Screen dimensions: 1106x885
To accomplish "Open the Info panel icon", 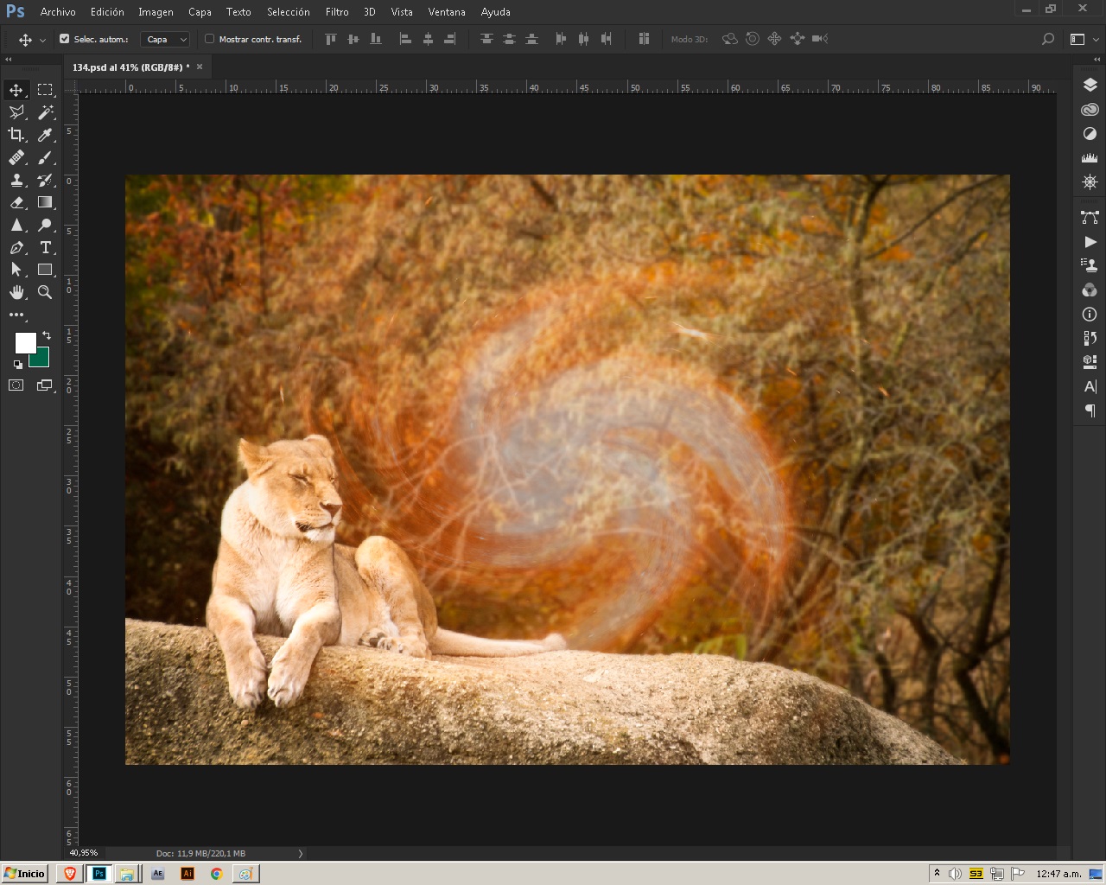I will click(1090, 315).
